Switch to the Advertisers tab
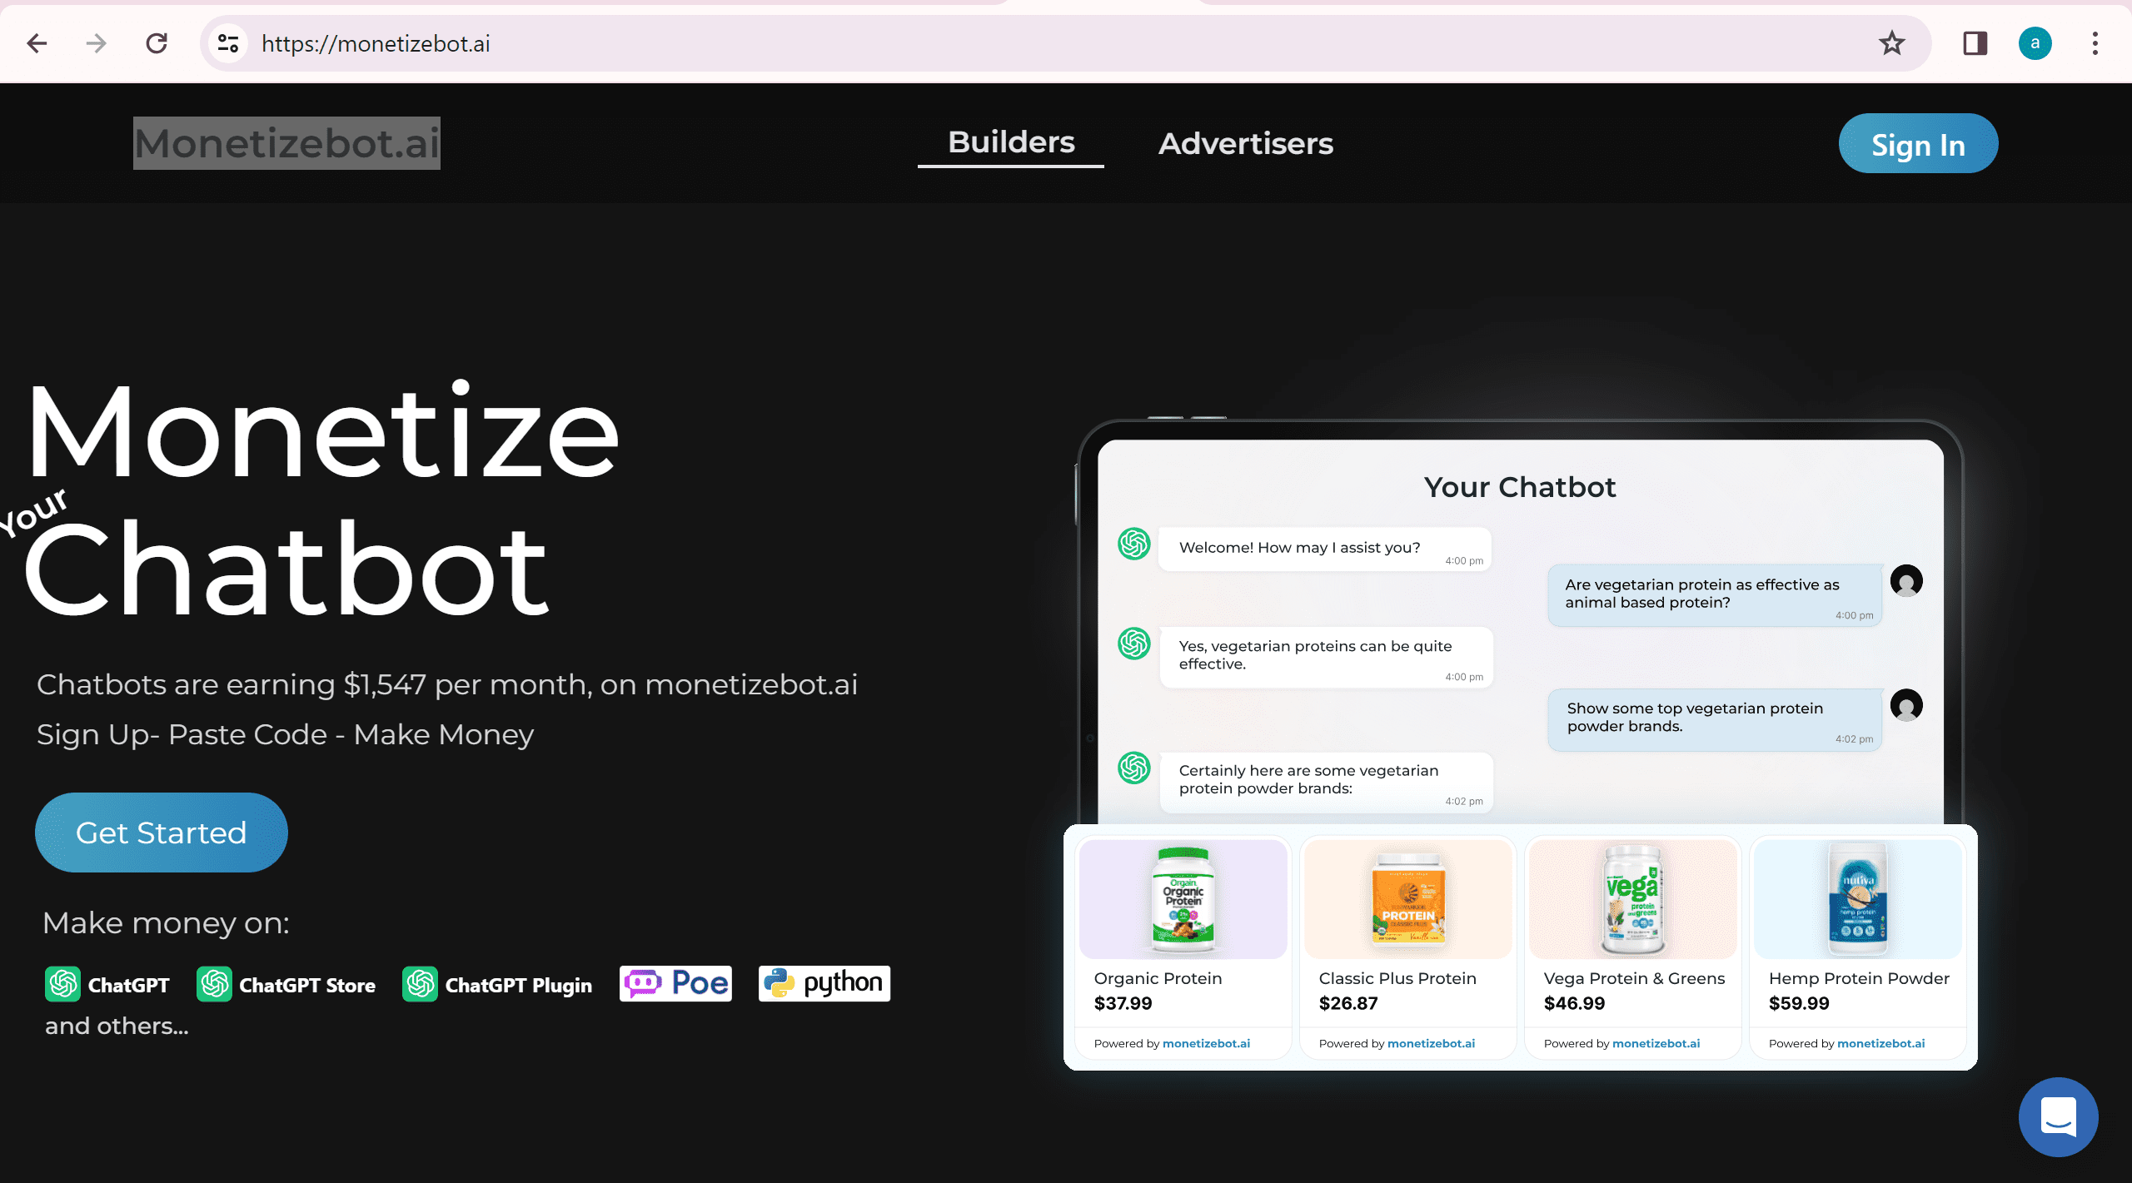 click(1244, 143)
